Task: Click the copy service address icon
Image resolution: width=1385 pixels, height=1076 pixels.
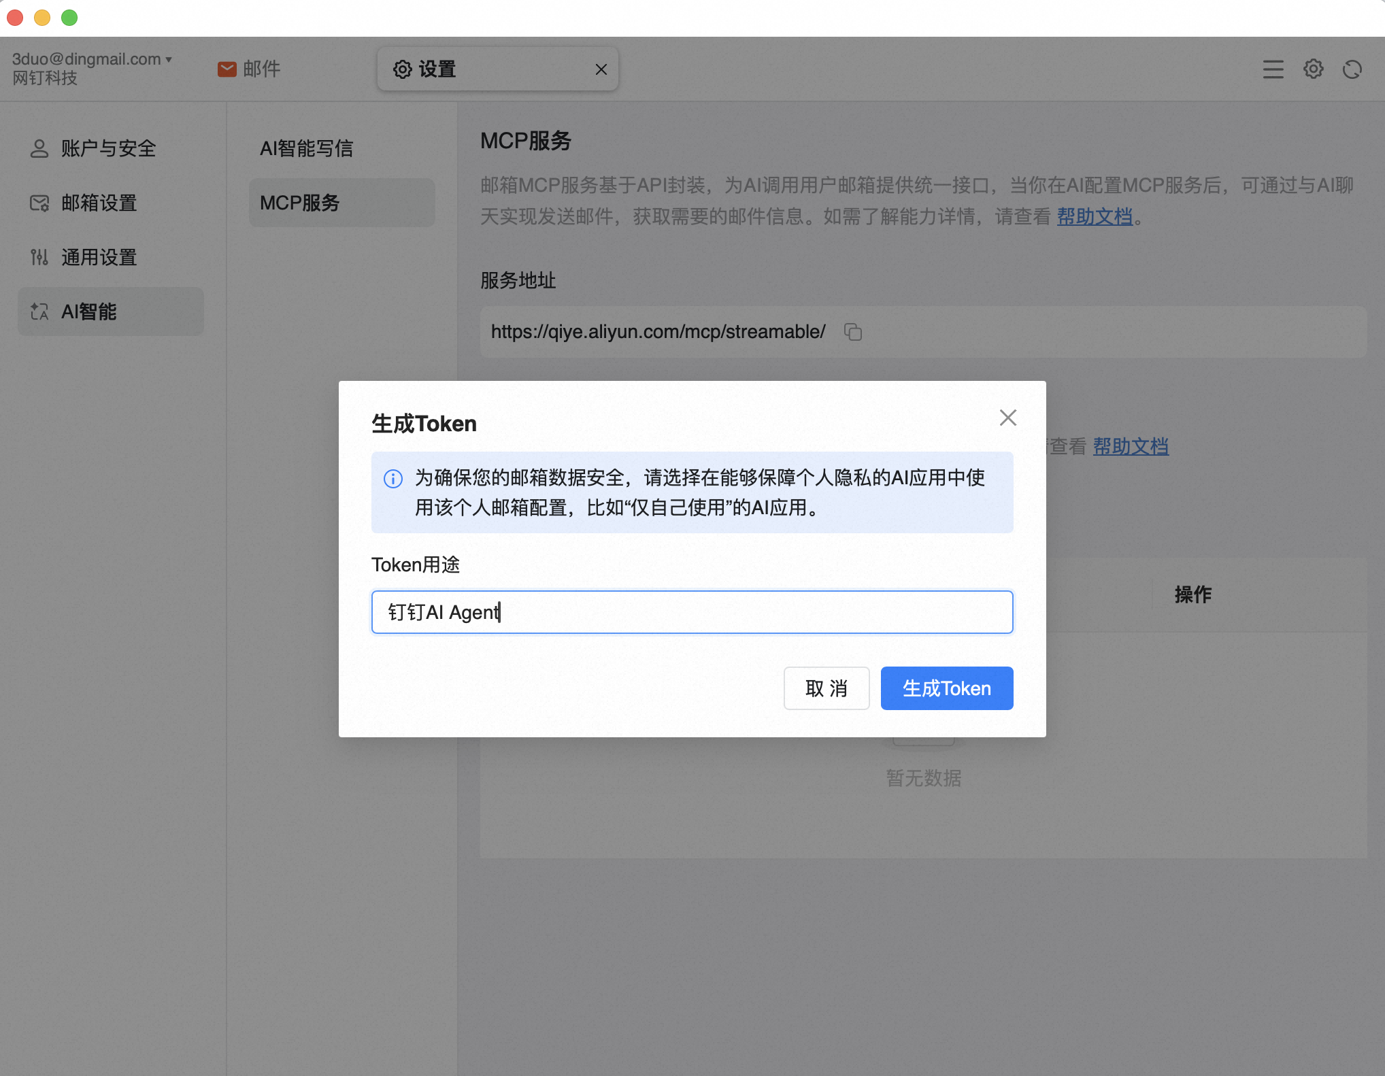Action: (852, 332)
